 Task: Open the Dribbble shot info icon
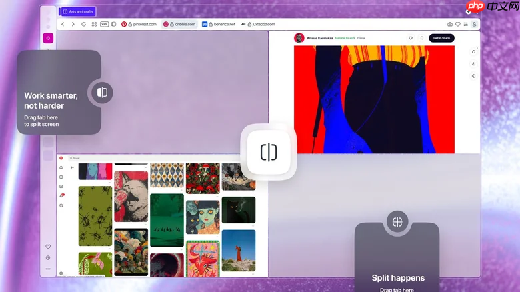click(x=473, y=76)
